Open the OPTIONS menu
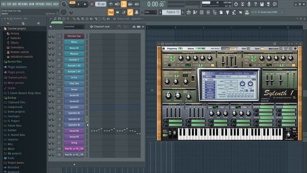Viewport: 307px width, 173px height. tap(40, 4)
